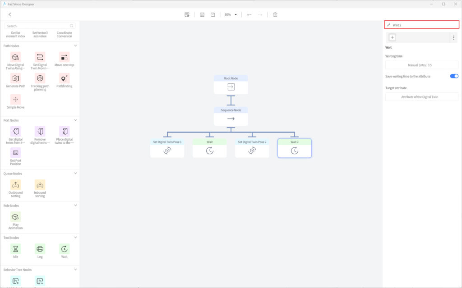
Task: Open Attribute of the Digital Twin selector
Action: pos(422,97)
